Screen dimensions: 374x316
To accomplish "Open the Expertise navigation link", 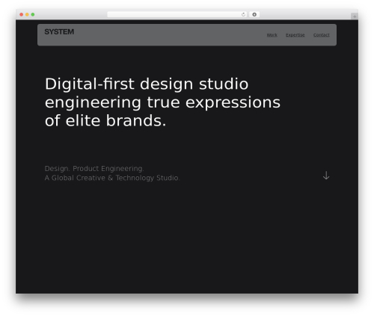I will point(295,35).
